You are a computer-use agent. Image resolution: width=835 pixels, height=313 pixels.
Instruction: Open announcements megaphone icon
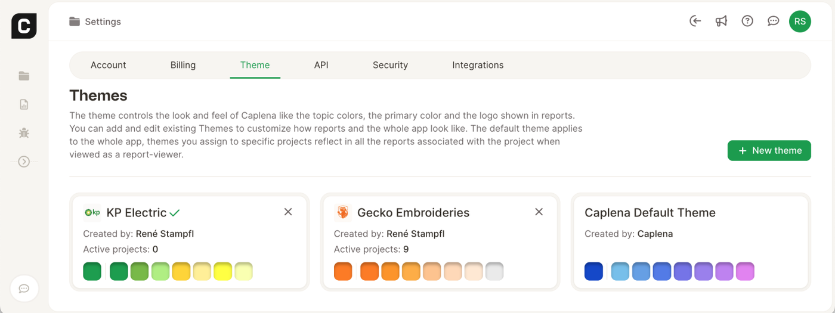[x=721, y=21]
